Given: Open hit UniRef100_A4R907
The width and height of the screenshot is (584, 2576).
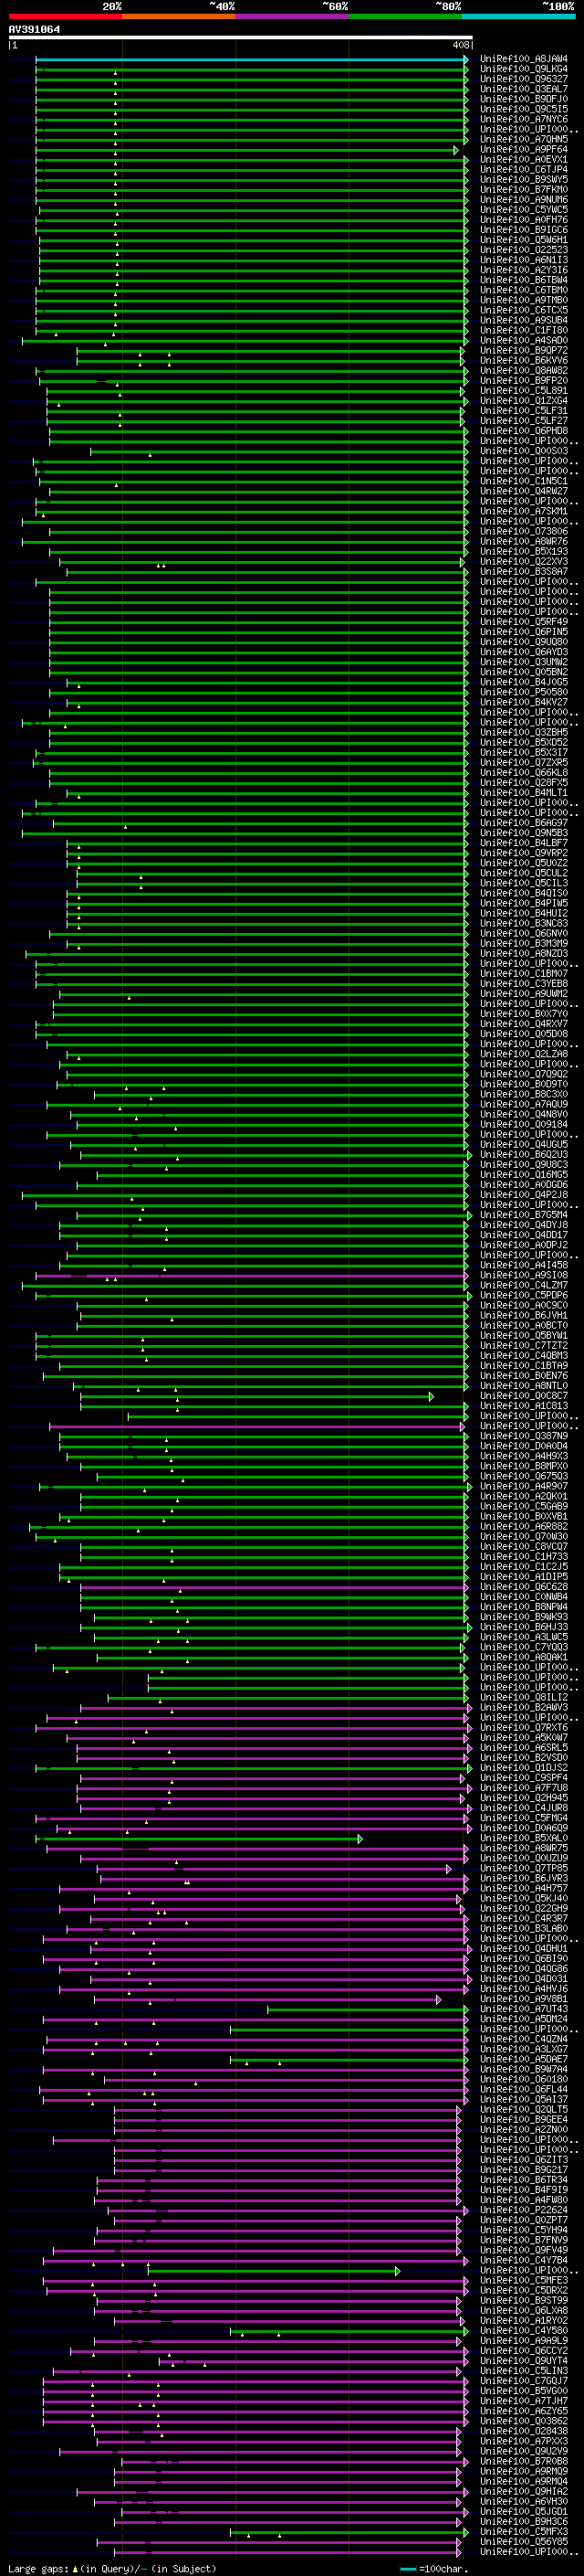Looking at the screenshot, I should 523,1487.
